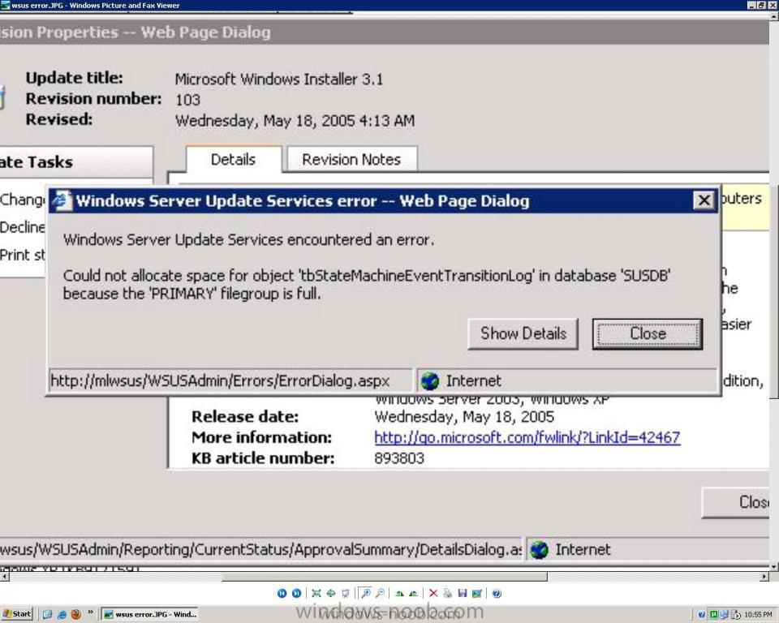This screenshot has width=779, height=623.
Task: Print the image
Action: (448, 593)
